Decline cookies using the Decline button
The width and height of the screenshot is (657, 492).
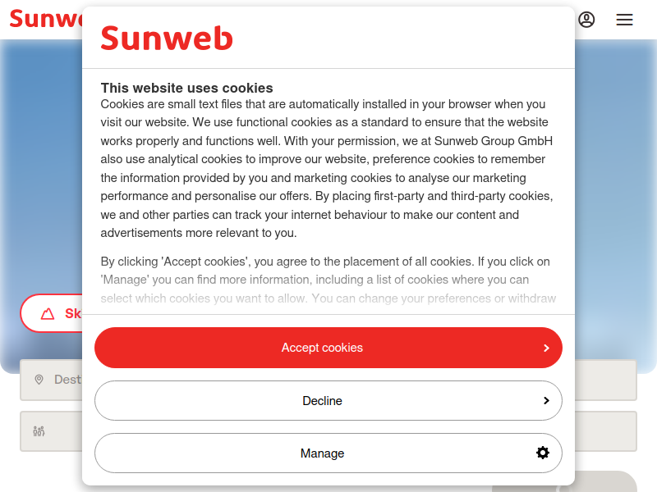click(x=328, y=400)
